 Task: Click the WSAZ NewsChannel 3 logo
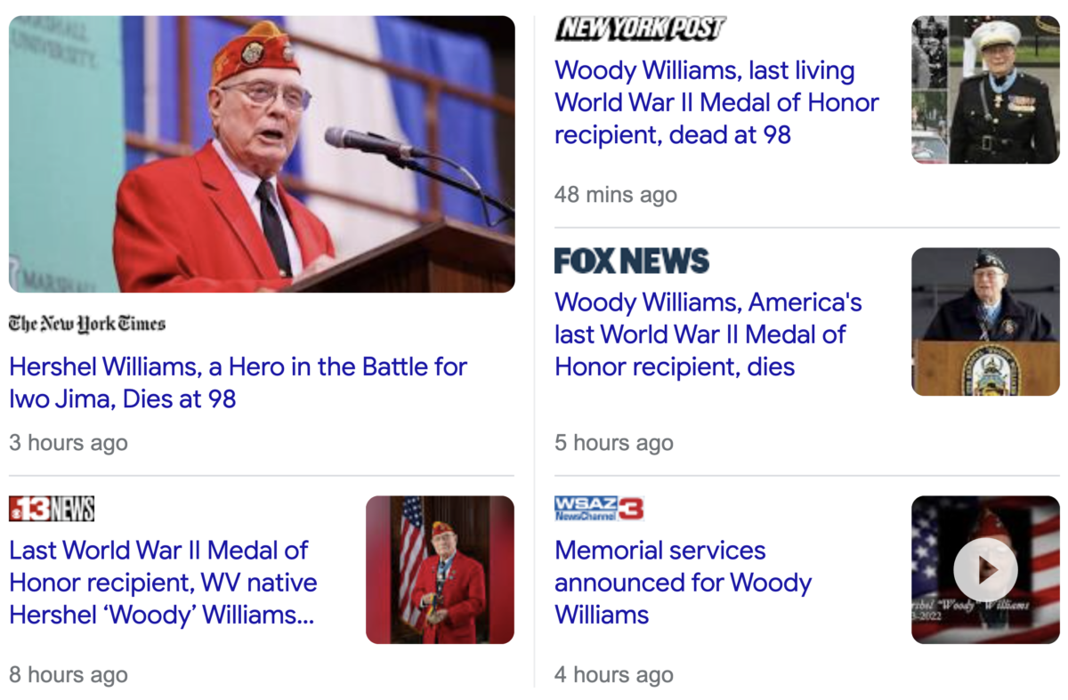[599, 509]
